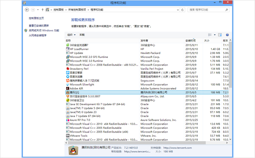Click the 百度云管家 icon
The image size is (255, 158).
click(68, 73)
